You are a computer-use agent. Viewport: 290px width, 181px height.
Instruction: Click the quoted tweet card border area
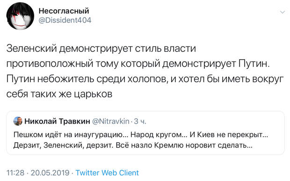click(x=145, y=133)
